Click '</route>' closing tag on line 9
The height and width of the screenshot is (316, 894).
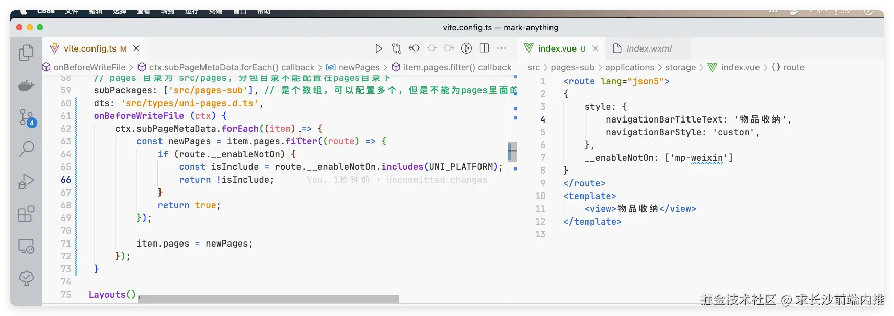584,183
